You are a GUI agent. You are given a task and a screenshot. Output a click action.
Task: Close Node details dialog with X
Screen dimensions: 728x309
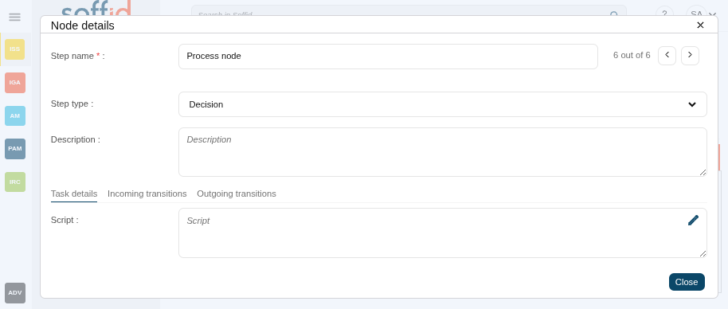click(701, 25)
